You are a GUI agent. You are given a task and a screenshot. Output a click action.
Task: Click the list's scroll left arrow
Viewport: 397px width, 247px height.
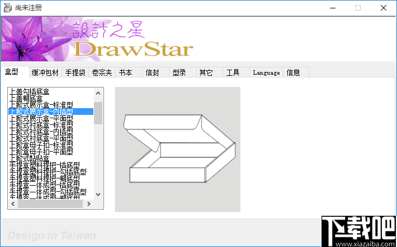13,204
